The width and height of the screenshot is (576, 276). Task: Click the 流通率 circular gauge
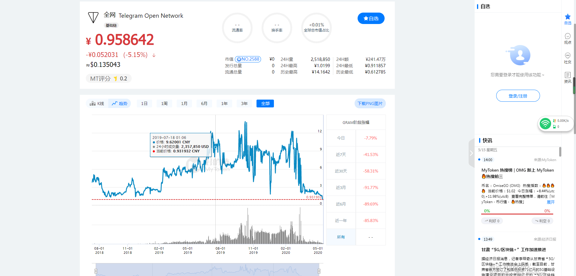coord(237,28)
